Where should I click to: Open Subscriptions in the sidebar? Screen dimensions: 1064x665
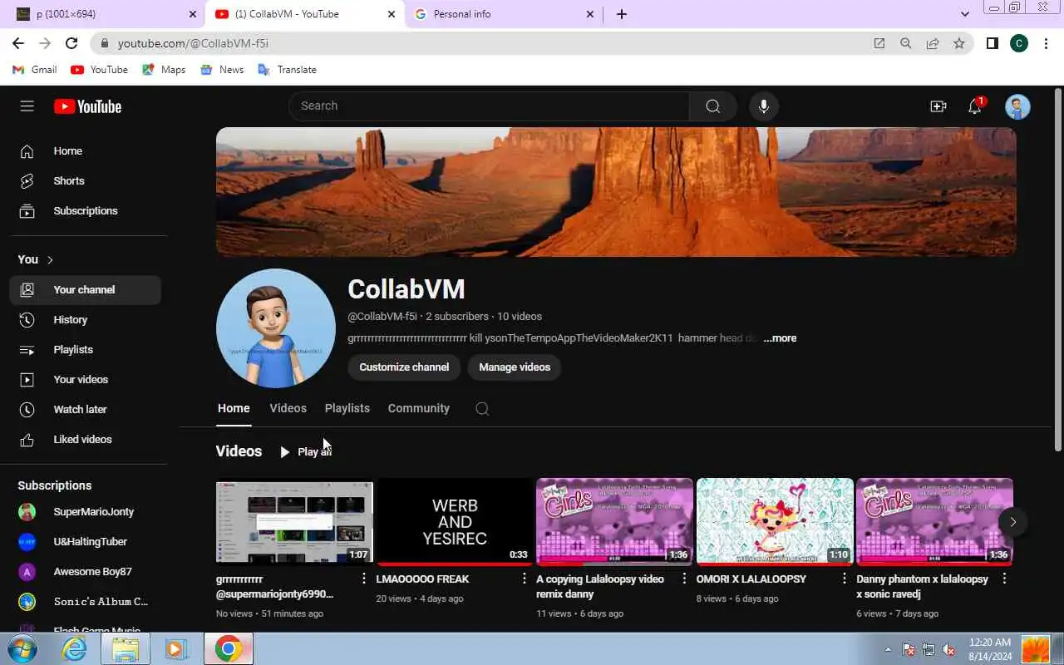coord(85,211)
